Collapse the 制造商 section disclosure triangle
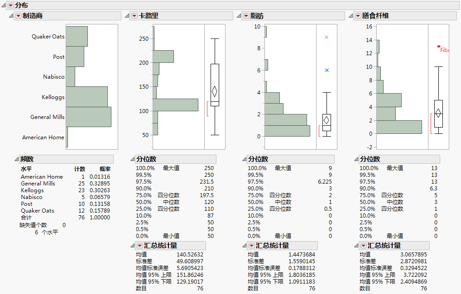The height and width of the screenshot is (294, 461). [x=11, y=16]
